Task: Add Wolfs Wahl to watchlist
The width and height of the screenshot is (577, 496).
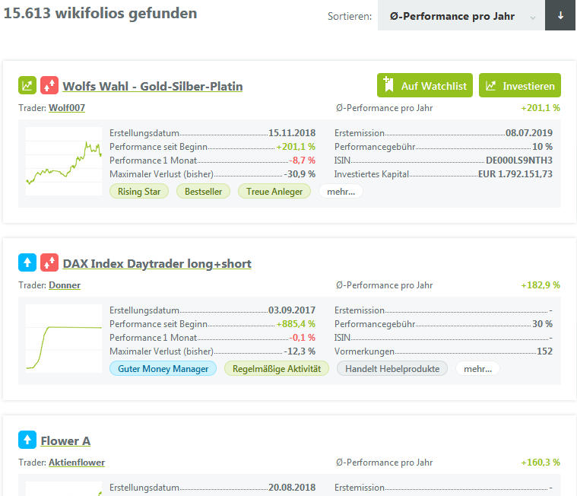Action: tap(425, 86)
